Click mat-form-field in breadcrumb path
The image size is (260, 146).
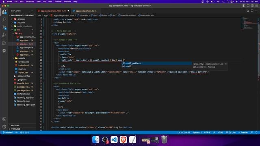point(128,15)
